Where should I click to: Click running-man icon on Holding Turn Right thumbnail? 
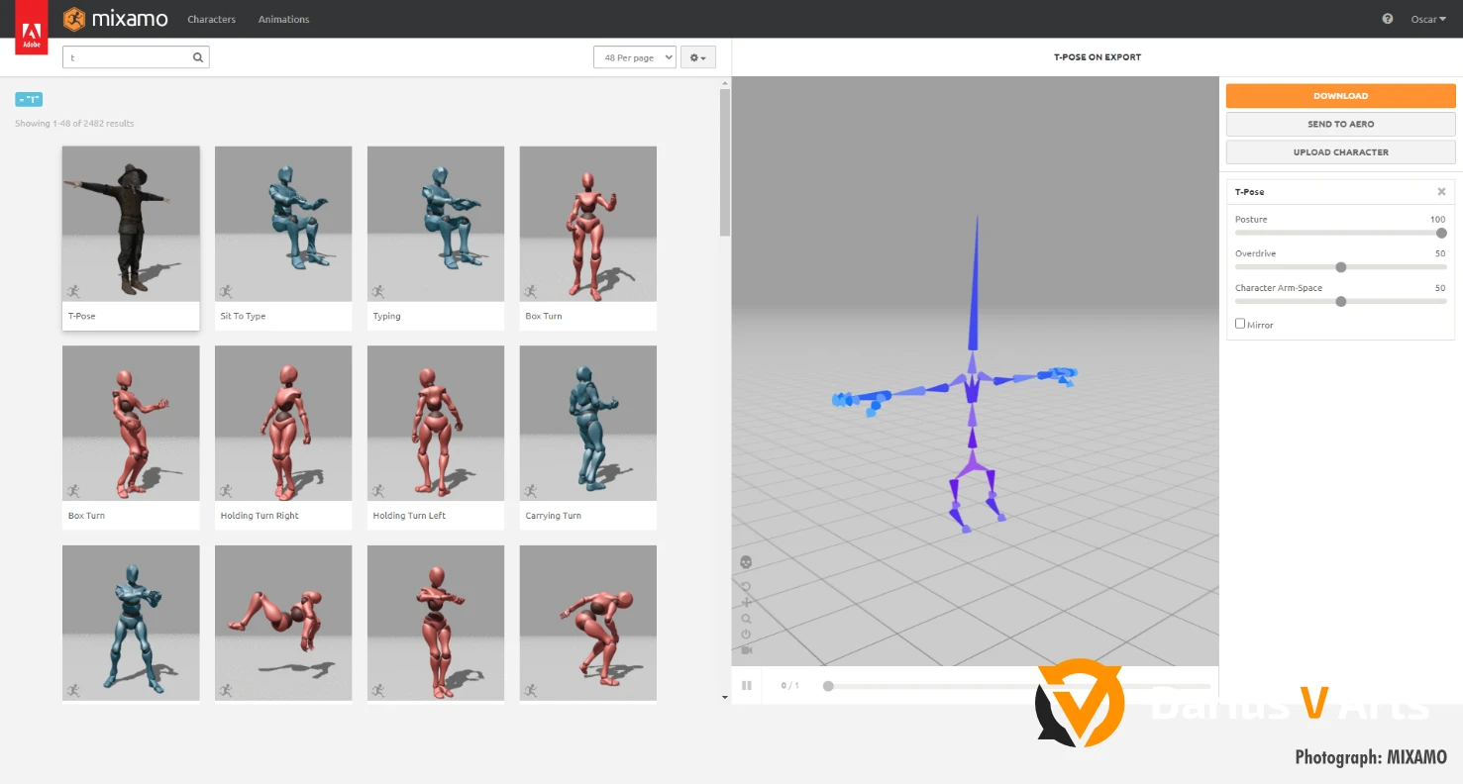(226, 490)
